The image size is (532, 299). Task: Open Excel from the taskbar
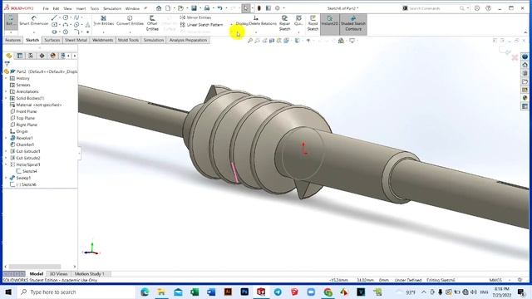[195, 292]
